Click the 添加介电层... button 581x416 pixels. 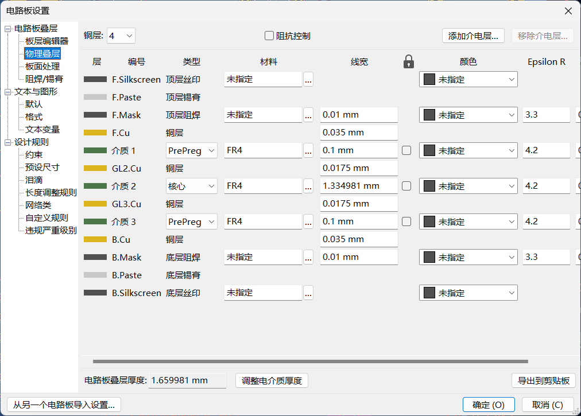473,36
